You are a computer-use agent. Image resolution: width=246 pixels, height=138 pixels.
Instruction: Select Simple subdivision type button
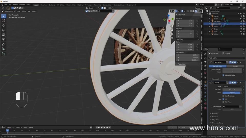click(x=235, y=66)
